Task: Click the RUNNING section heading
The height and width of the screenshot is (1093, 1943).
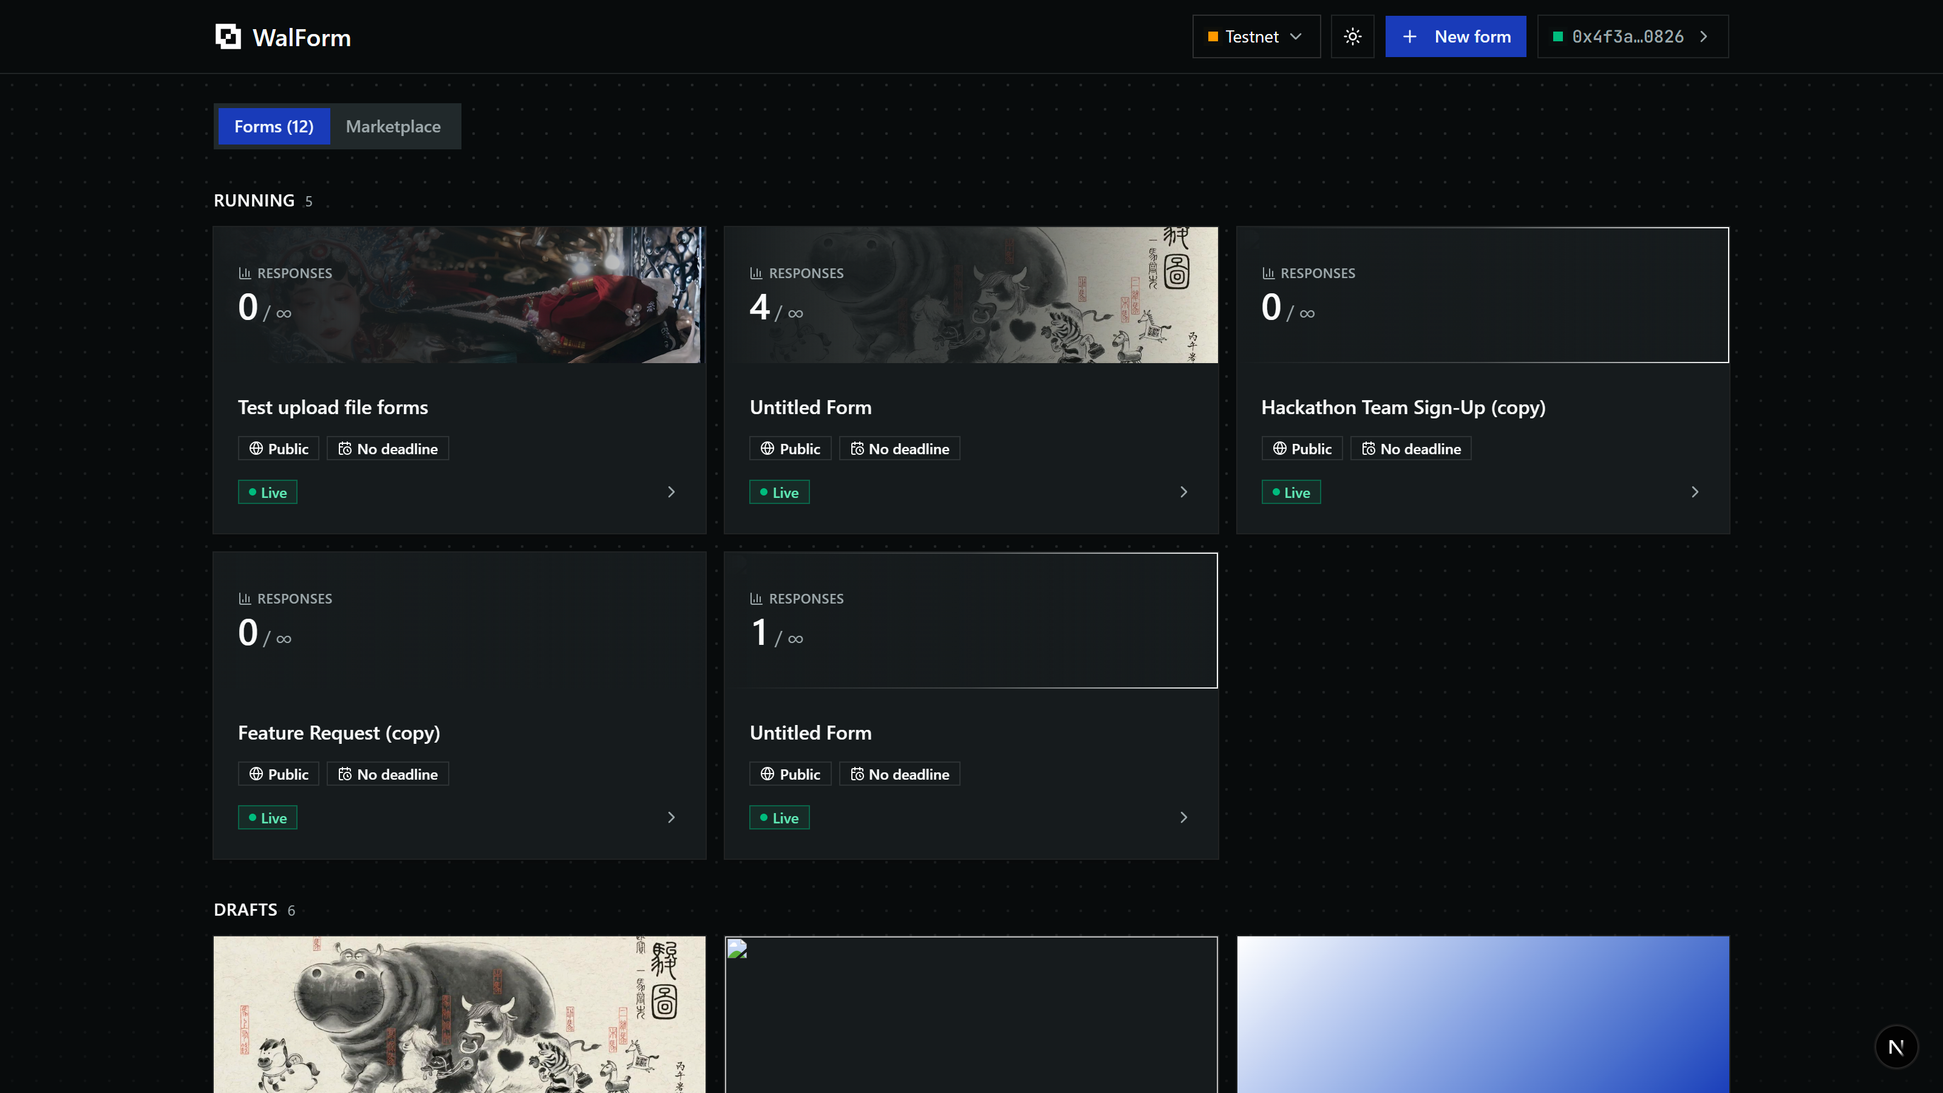Action: pos(254,200)
